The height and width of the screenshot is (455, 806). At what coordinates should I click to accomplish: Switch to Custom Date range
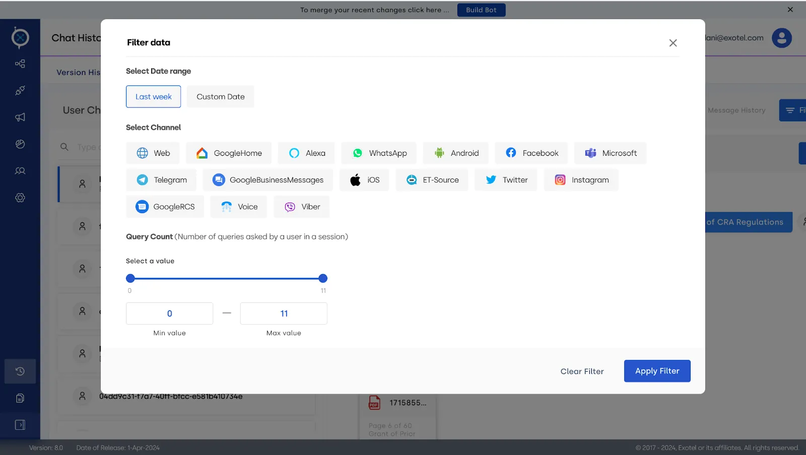tap(221, 97)
